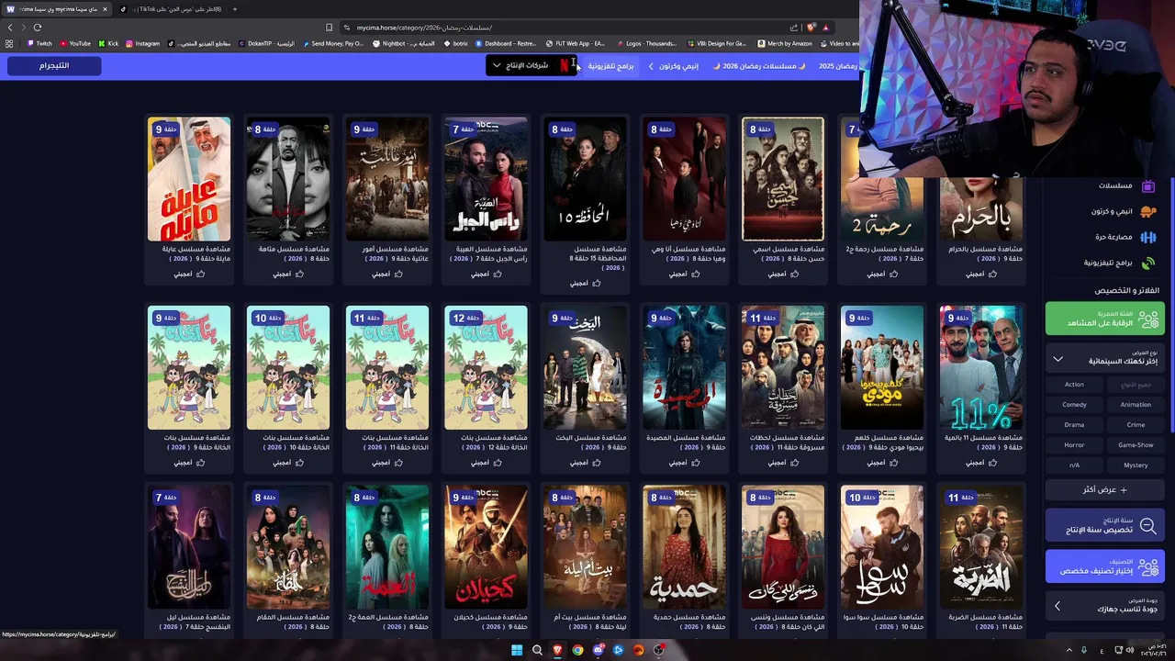Click أعجبني under المحافظة 15 card
This screenshot has width=1175, height=661.
585,283
